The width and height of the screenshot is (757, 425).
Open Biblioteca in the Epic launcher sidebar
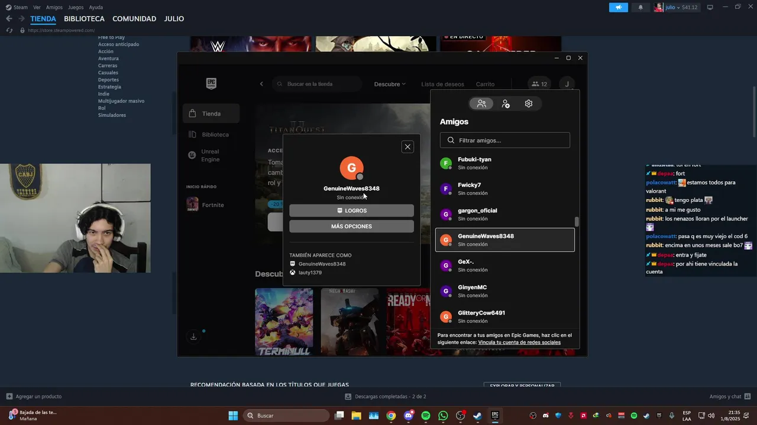(211, 135)
